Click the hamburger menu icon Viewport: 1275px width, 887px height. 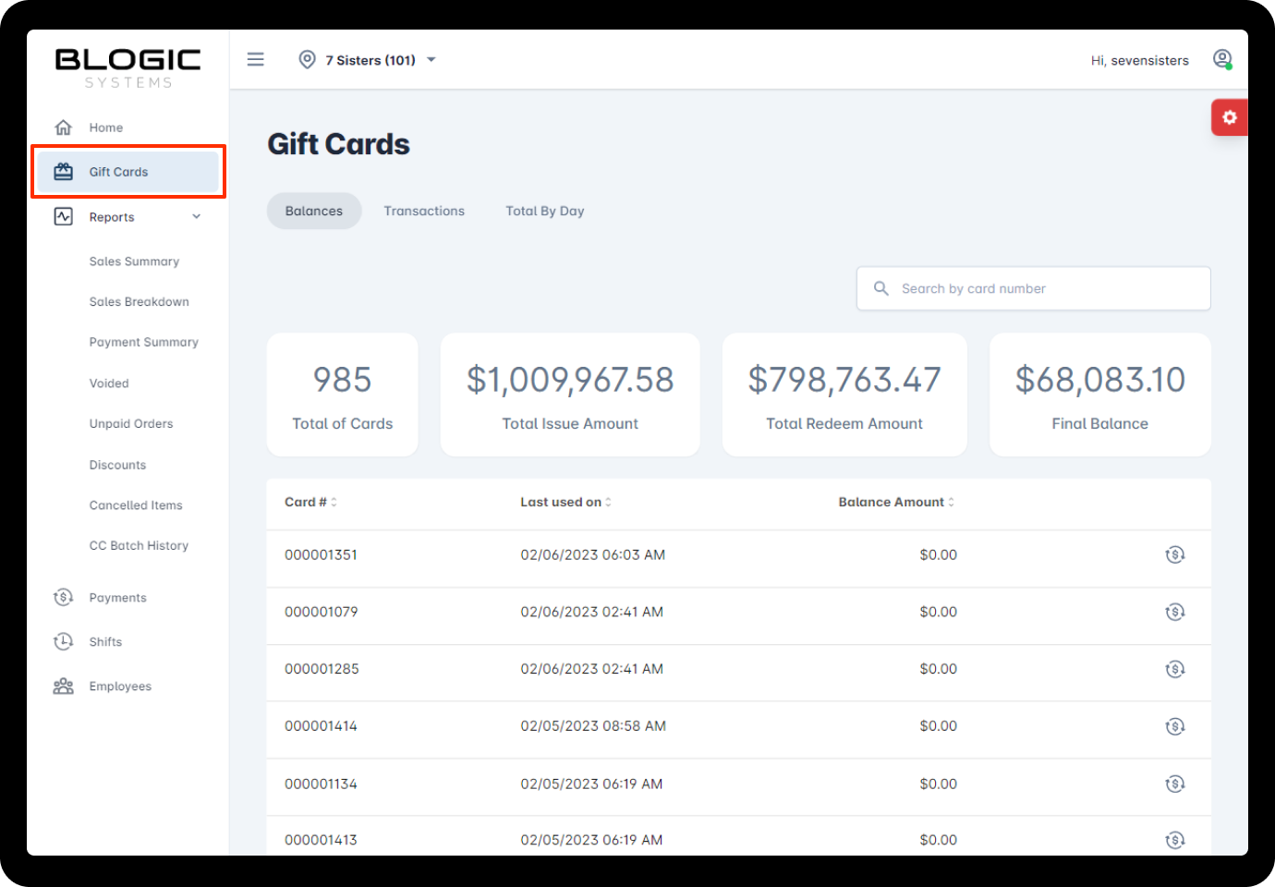(256, 60)
